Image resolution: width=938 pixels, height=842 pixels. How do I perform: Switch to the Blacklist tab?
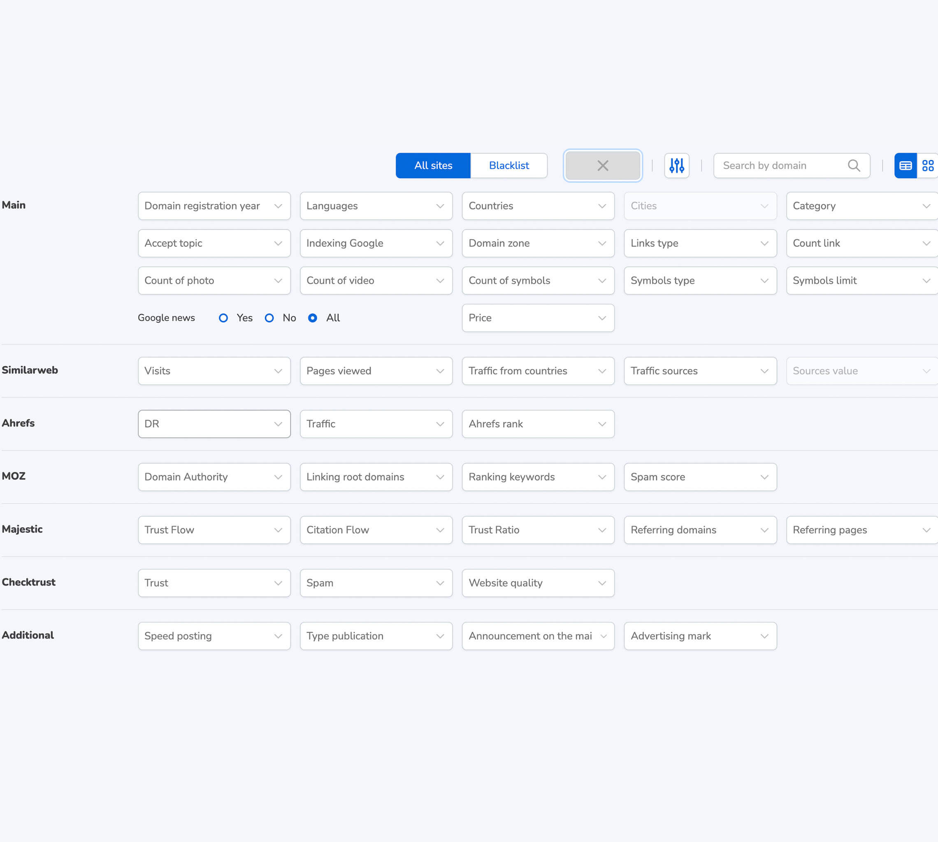(x=508, y=165)
